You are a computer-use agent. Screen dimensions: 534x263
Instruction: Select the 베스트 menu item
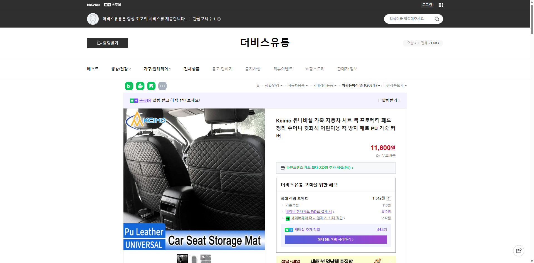point(92,69)
